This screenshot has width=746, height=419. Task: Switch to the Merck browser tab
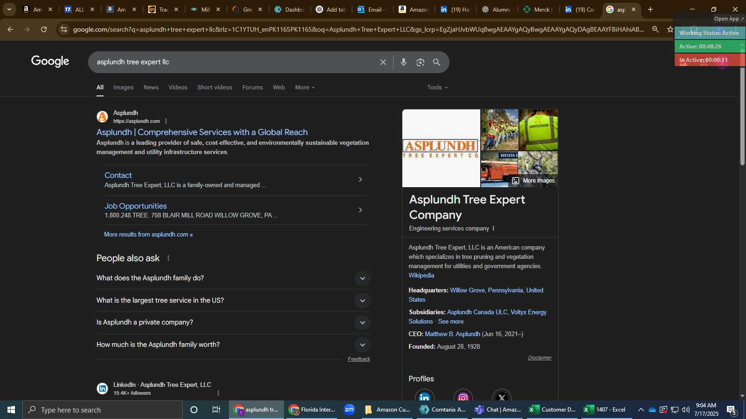point(538,9)
